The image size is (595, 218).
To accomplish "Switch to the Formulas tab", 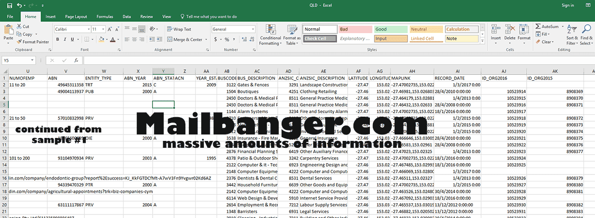I will coord(105,16).
